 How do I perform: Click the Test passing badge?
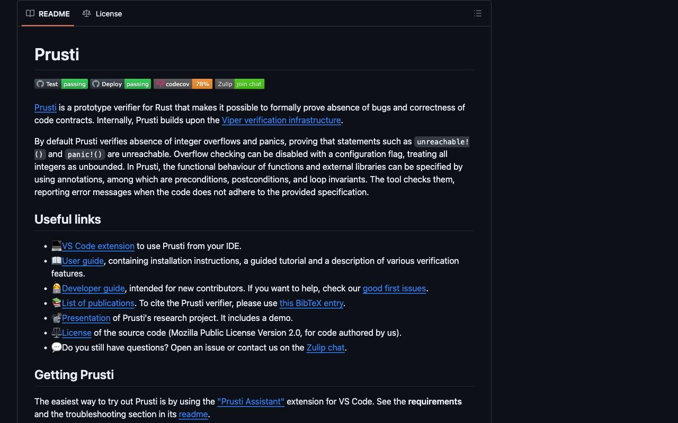click(x=61, y=84)
